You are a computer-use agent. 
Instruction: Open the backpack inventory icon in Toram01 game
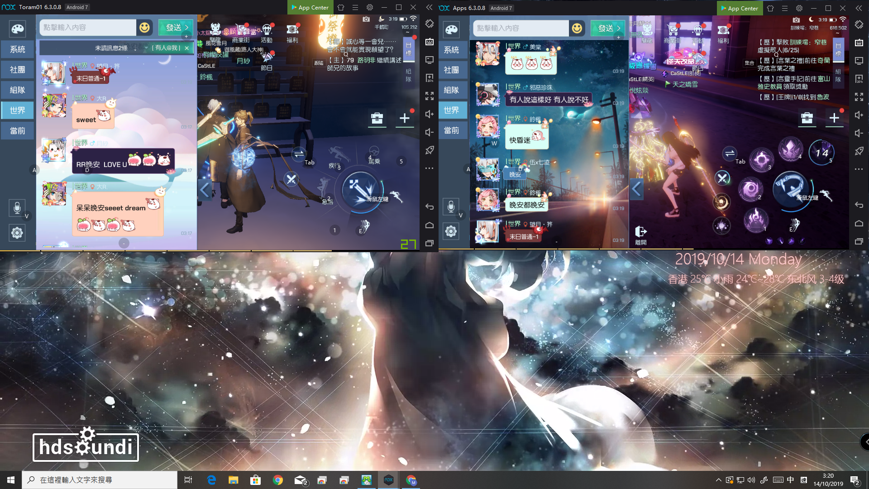[x=377, y=118]
